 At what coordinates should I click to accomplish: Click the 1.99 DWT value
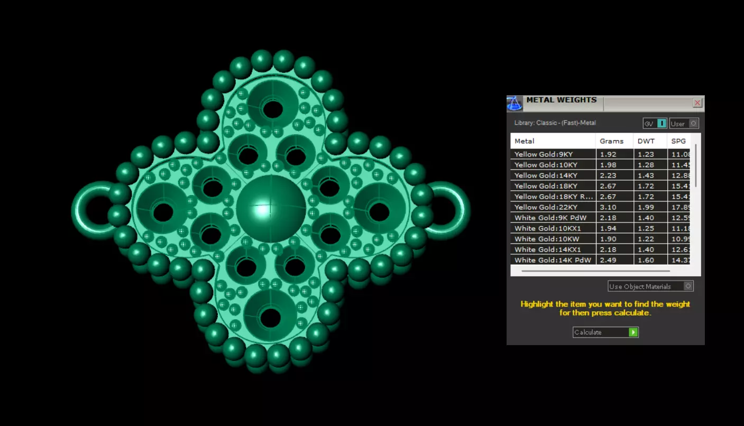pyautogui.click(x=646, y=207)
